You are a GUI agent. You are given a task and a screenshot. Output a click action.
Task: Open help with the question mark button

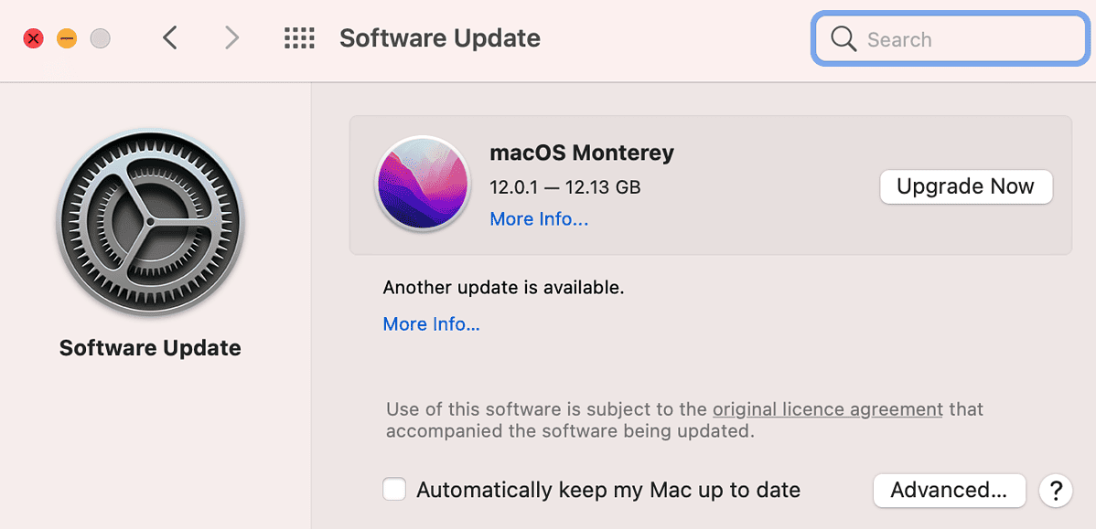(1055, 491)
